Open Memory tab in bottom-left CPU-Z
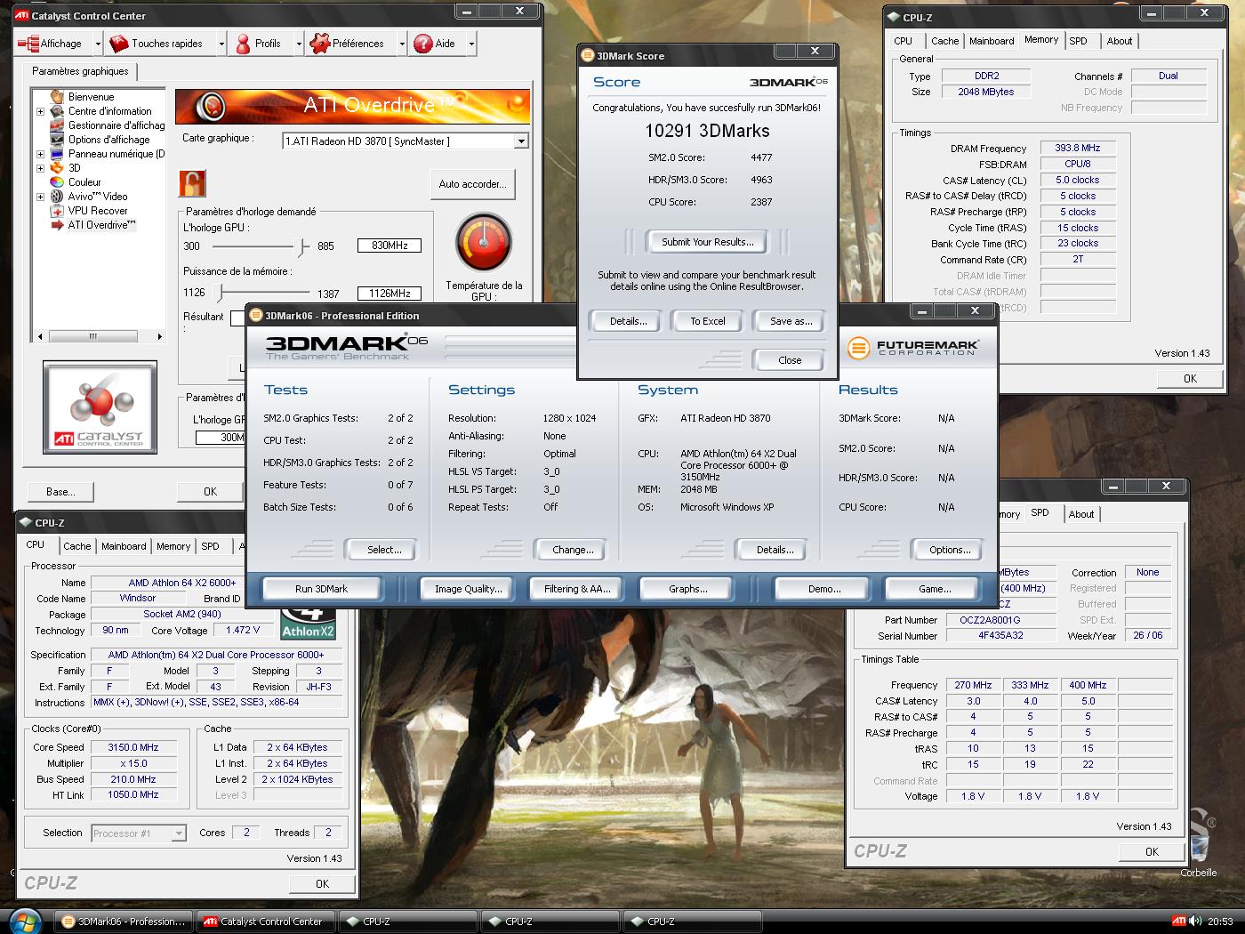The width and height of the screenshot is (1245, 934). [173, 546]
